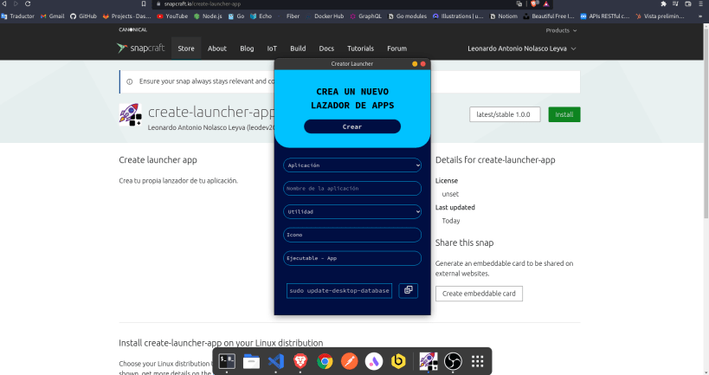Open the About menu item
The width and height of the screenshot is (709, 375).
[x=217, y=48]
